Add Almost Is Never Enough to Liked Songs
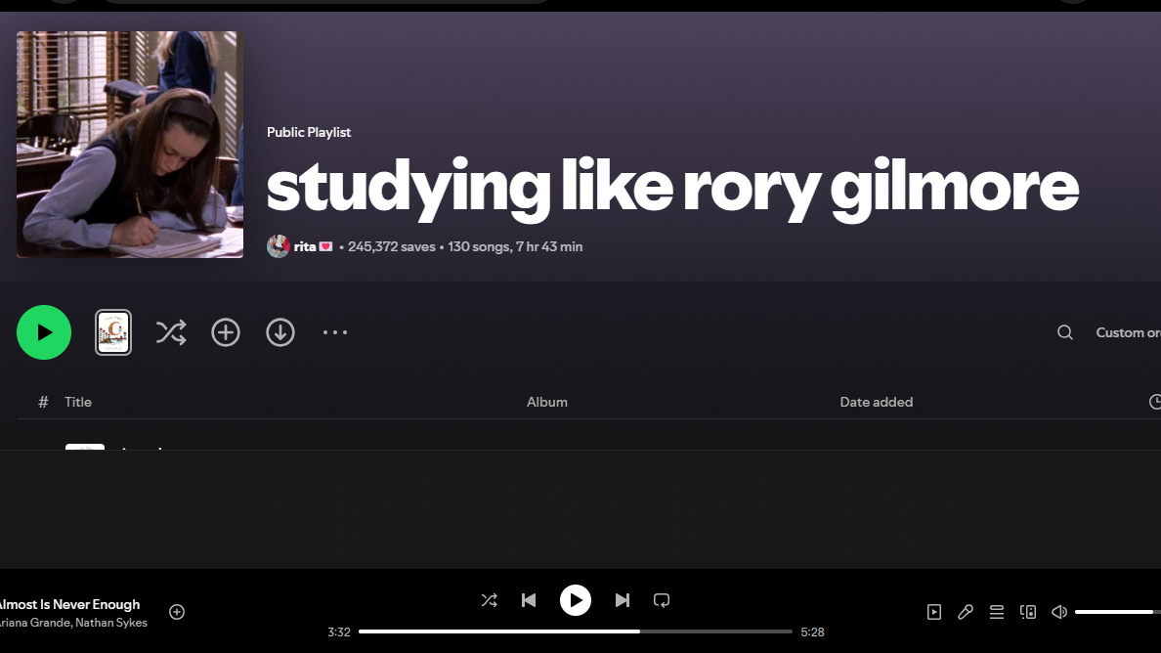This screenshot has height=653, width=1161. 177,612
